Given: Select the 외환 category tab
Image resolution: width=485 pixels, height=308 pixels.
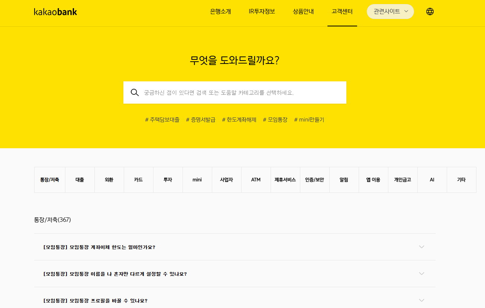Looking at the screenshot, I should coord(109,180).
